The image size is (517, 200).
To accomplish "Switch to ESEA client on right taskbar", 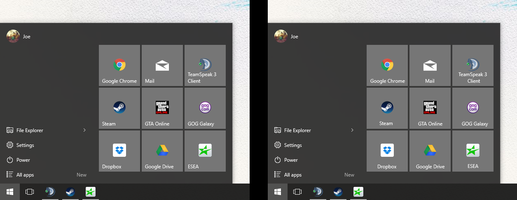I will click(x=358, y=192).
